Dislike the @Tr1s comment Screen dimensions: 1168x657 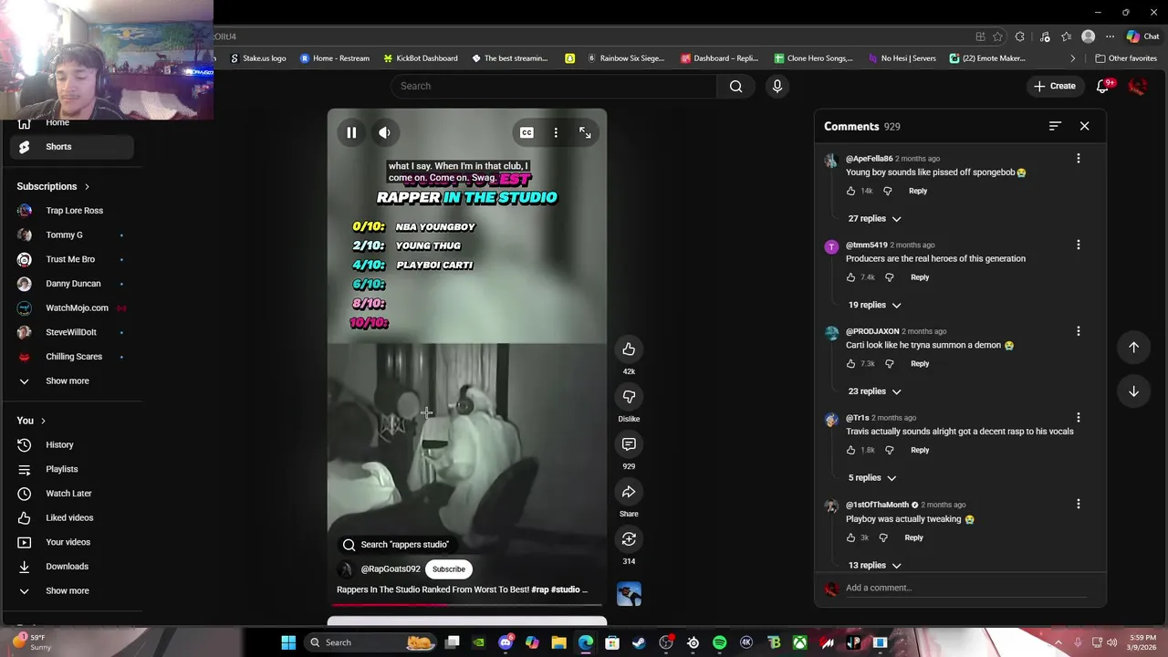coord(889,450)
